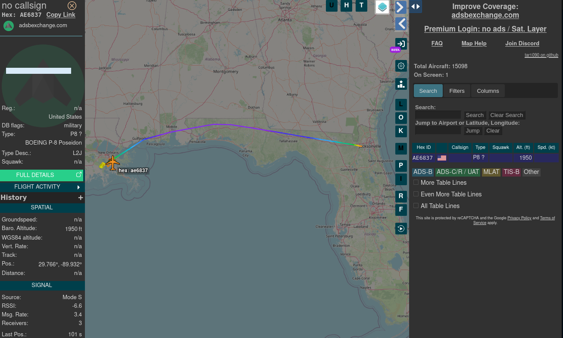Toggle the F follow map button
This screenshot has height=338, width=563.
coord(401,210)
